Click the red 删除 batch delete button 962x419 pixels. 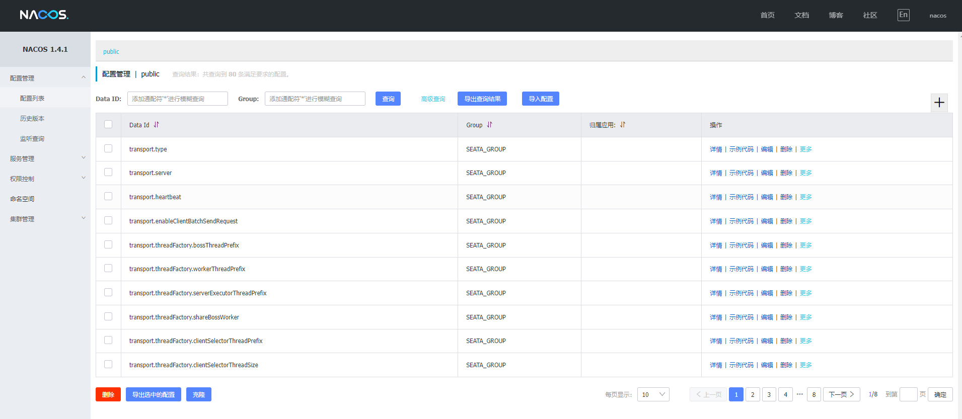(x=108, y=394)
